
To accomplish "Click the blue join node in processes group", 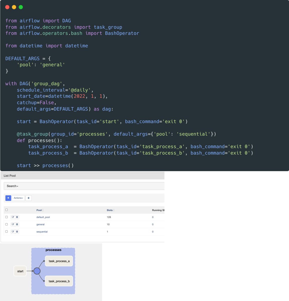I will pos(37,271).
